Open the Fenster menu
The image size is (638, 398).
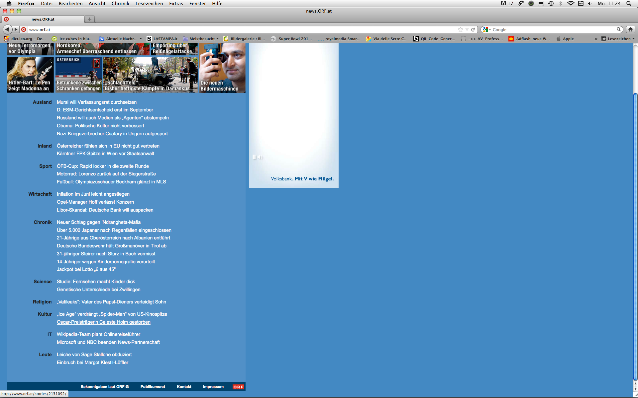[x=198, y=3]
